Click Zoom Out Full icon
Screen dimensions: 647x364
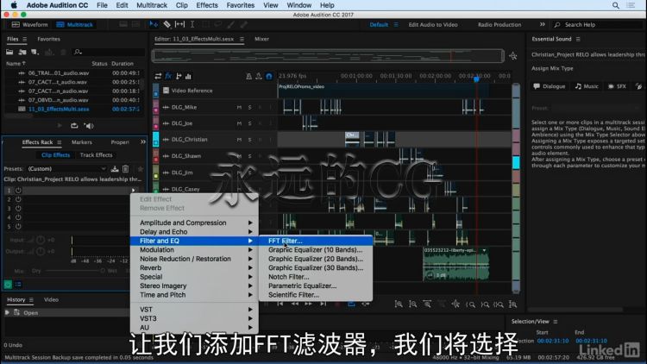tap(427, 304)
